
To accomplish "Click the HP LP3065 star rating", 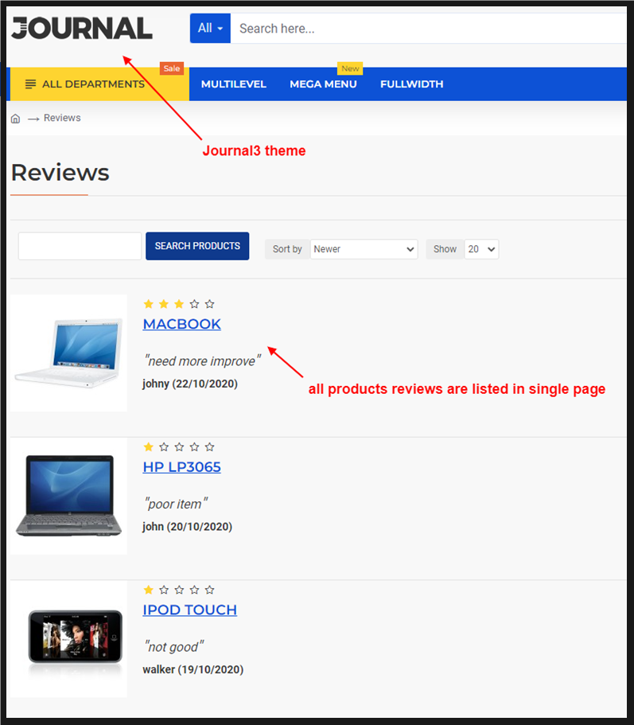I will (179, 447).
